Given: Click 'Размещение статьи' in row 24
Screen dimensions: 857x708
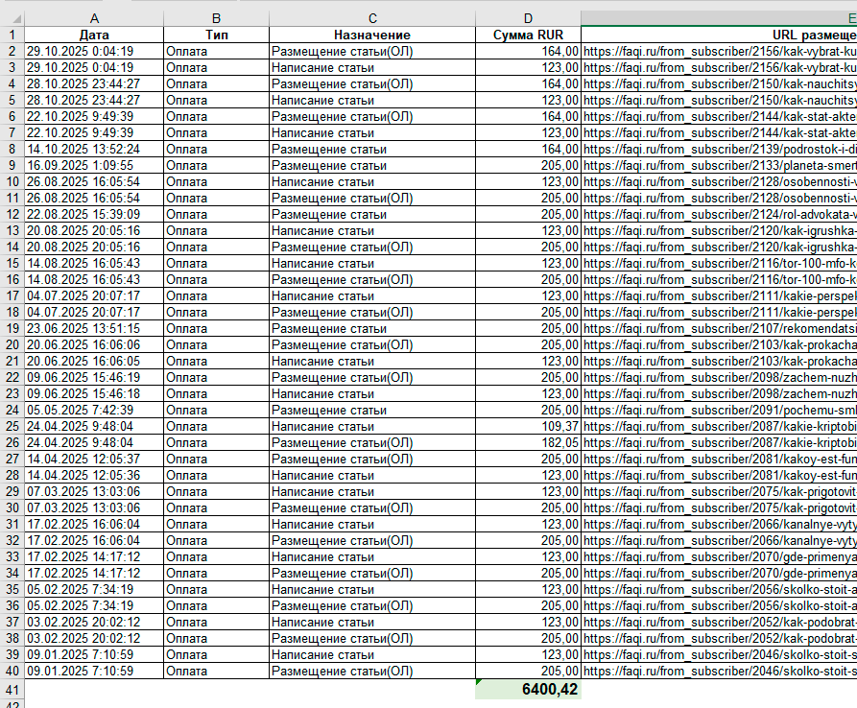Looking at the screenshot, I should coord(372,410).
